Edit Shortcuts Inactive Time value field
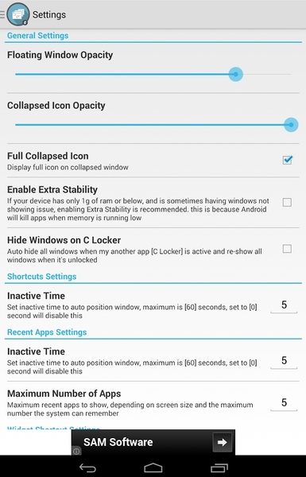Image resolution: width=306 pixels, height=477 pixels. pyautogui.click(x=284, y=305)
